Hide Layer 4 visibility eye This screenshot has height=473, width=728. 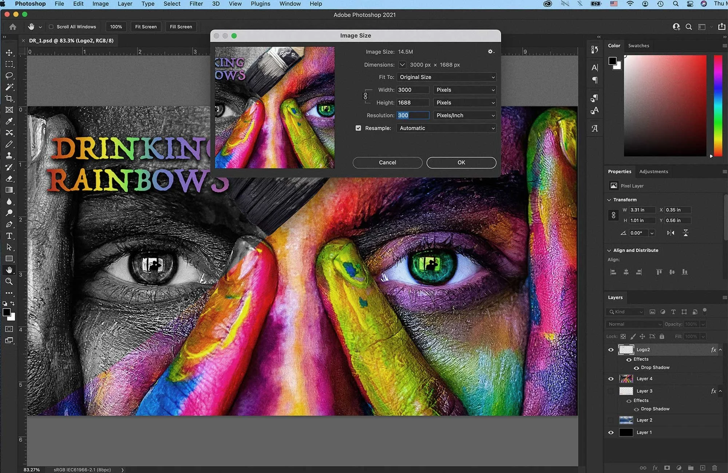coord(611,379)
